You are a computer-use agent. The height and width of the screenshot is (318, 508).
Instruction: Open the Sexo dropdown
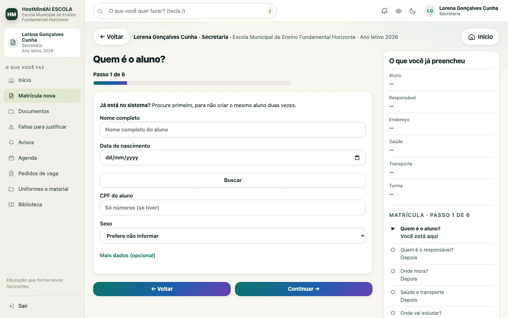coord(233,236)
